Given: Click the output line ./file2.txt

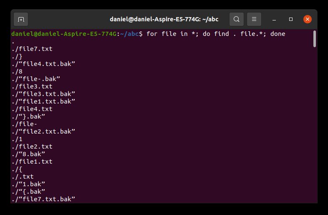Looking at the screenshot, I should point(32,147).
